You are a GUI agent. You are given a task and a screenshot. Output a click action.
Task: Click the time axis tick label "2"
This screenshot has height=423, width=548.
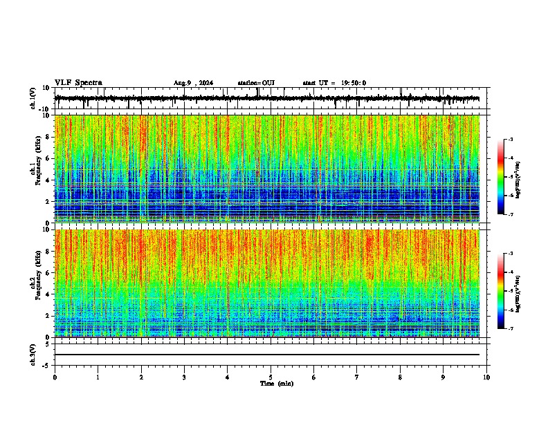click(141, 377)
